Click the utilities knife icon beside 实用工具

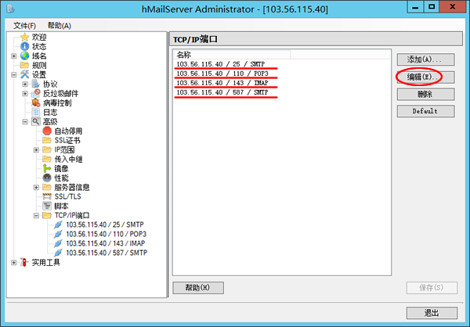[x=24, y=262]
